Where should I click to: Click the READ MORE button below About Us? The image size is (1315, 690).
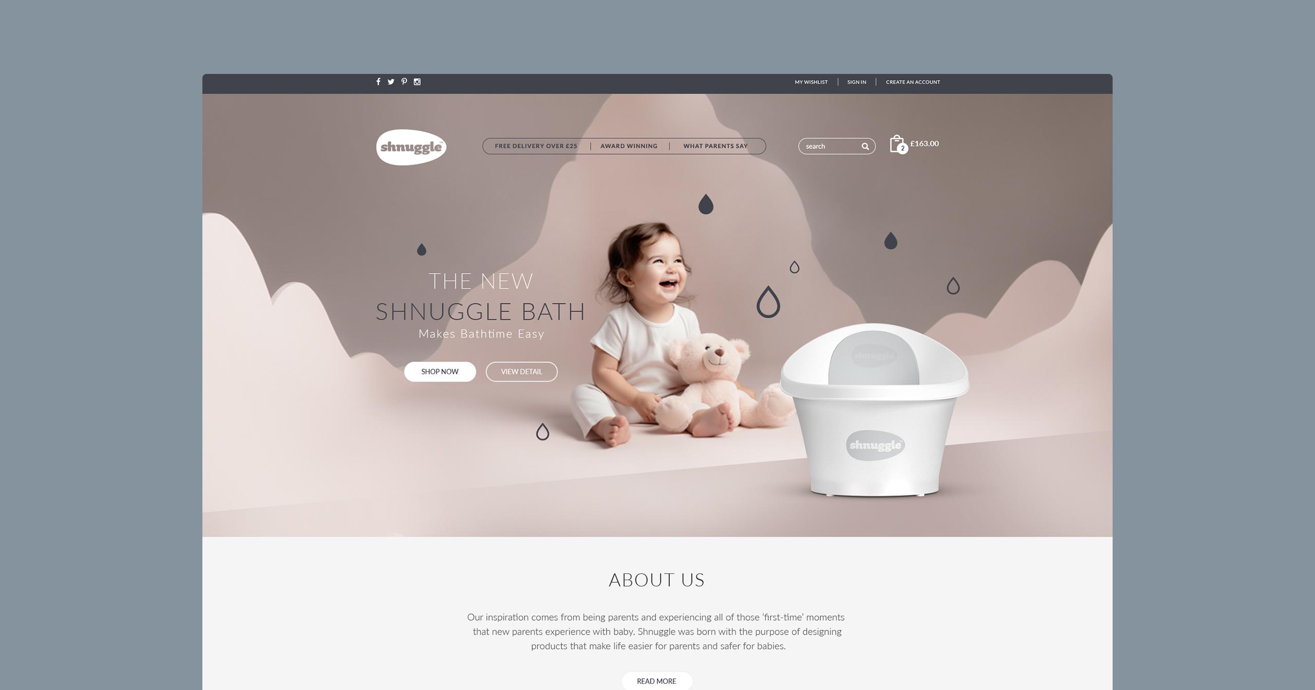[x=656, y=680]
